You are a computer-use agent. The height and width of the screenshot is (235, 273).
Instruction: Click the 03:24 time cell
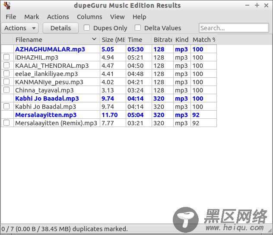139,90
